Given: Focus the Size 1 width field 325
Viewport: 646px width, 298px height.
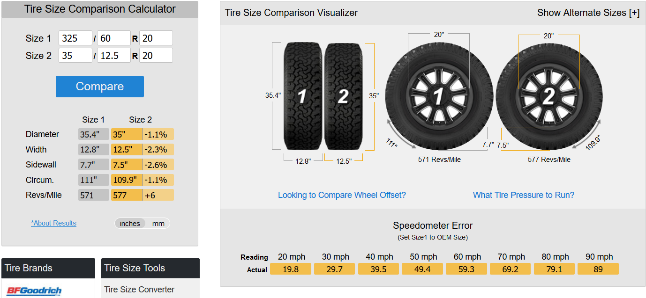Looking at the screenshot, I should click(x=75, y=38).
